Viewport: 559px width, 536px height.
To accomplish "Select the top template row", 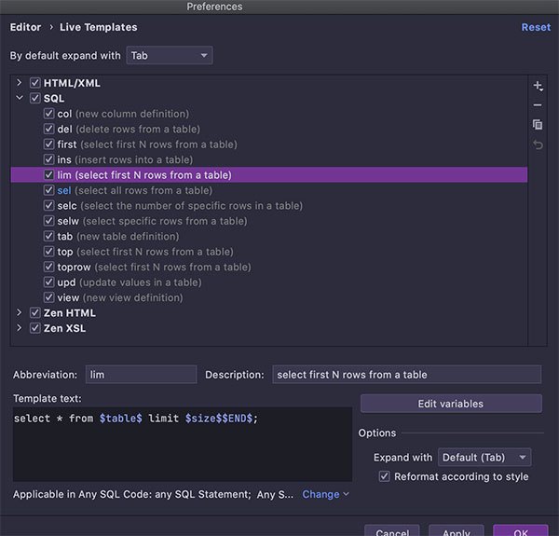I will [x=269, y=252].
